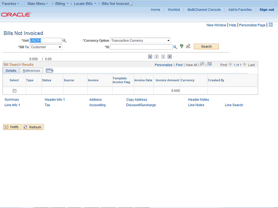Screen dimensions: 278x208
Task: Show previous row arrow in results
Action: tap(230, 64)
